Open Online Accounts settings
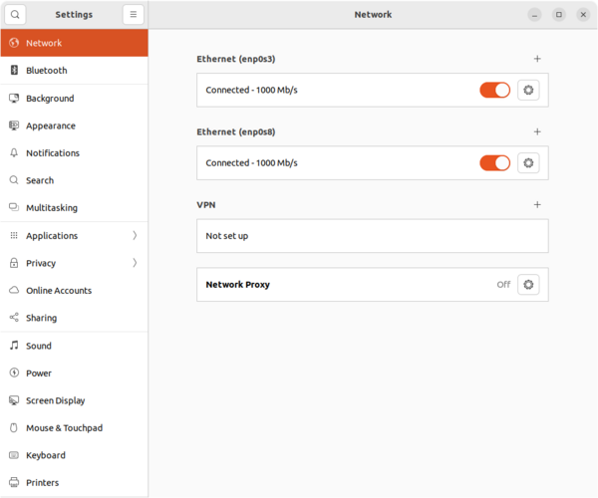 (x=59, y=291)
